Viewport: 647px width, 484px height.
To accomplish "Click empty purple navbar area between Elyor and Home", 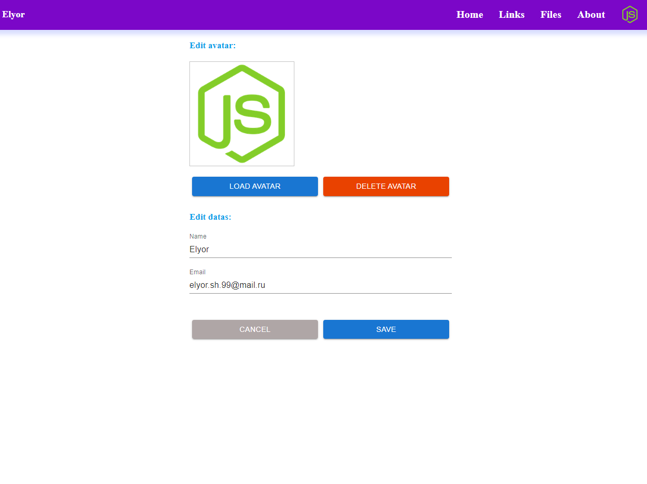I will click(x=236, y=15).
